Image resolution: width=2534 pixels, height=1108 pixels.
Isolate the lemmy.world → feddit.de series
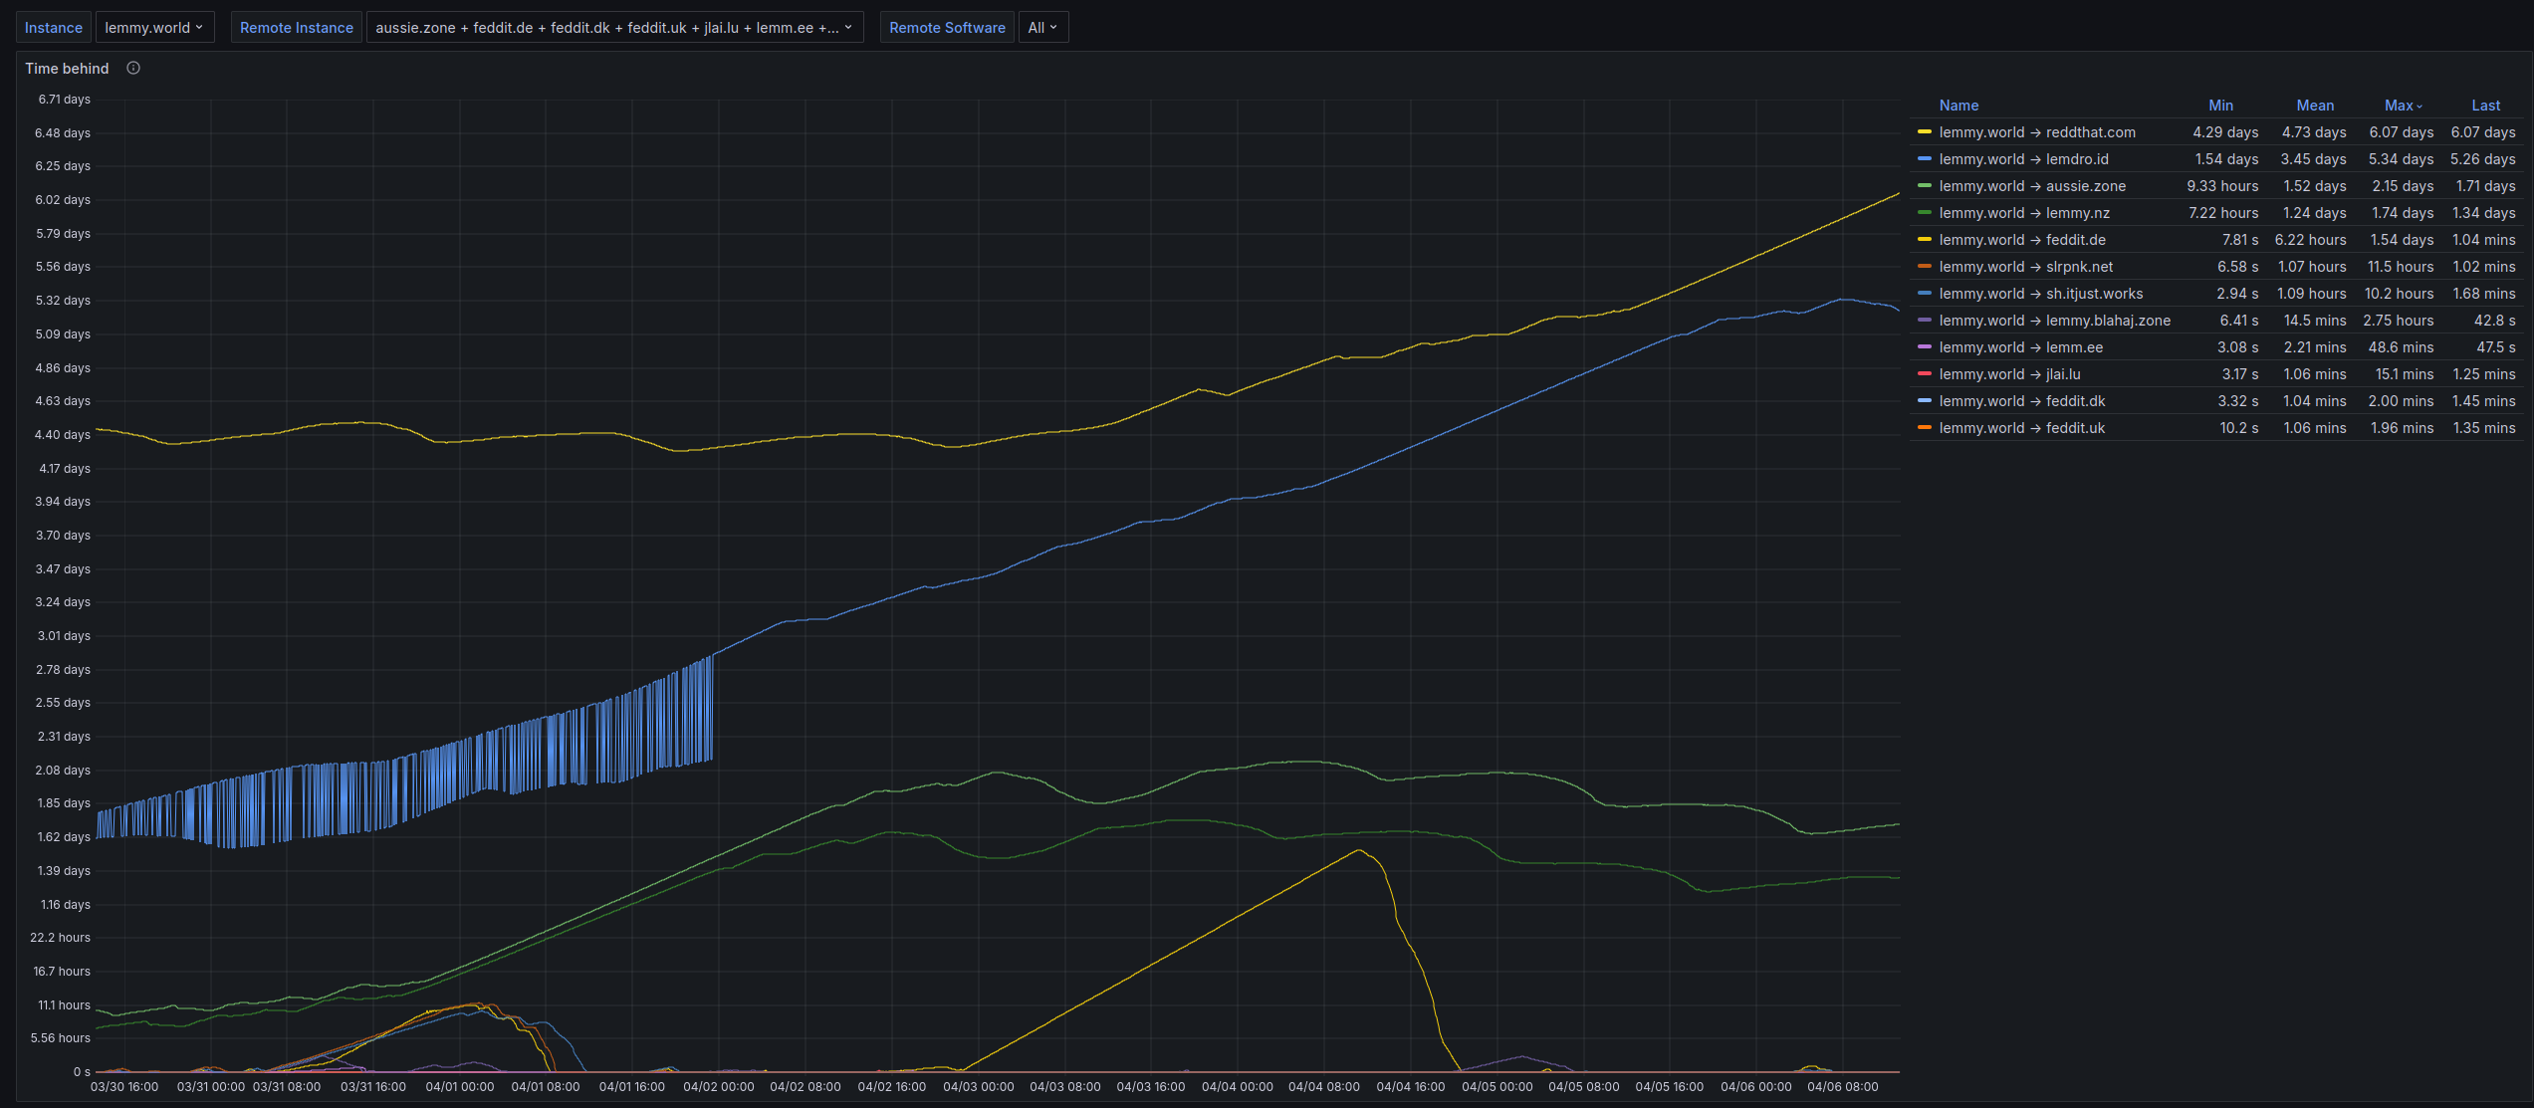pos(2022,240)
